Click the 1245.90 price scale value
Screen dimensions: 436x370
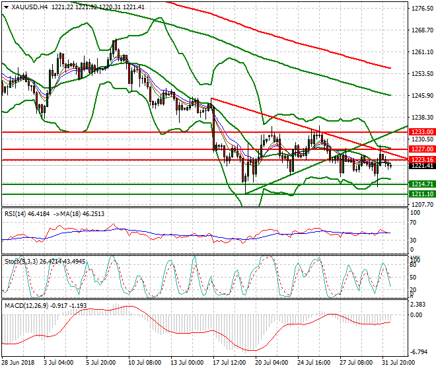tap(422, 95)
